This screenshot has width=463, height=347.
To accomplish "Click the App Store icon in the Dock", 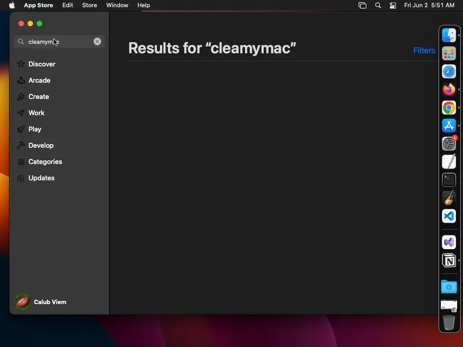I will pos(449,126).
